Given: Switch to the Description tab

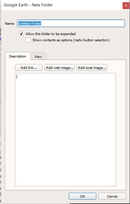Looking at the screenshot, I should click(x=18, y=56).
